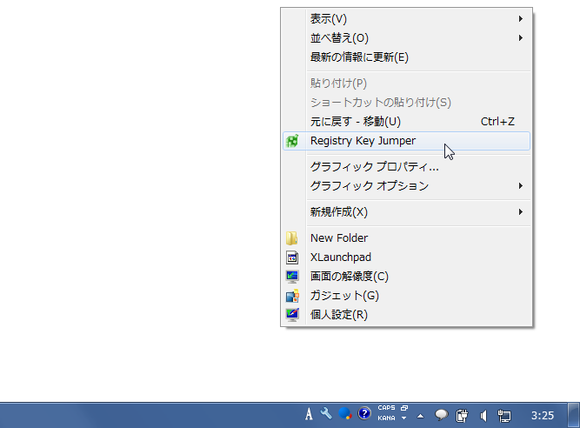The height and width of the screenshot is (428, 580).
Task: Open the 新規作成(X) submenu
Action: (406, 212)
